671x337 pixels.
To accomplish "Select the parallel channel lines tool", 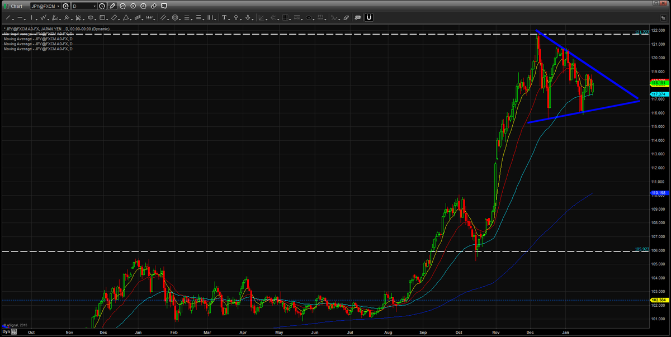I will (x=163, y=17).
